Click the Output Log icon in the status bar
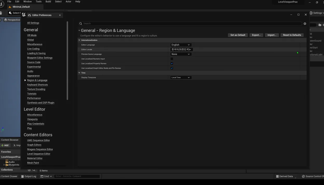Screen dimensions: 324x185 [22, 176]
